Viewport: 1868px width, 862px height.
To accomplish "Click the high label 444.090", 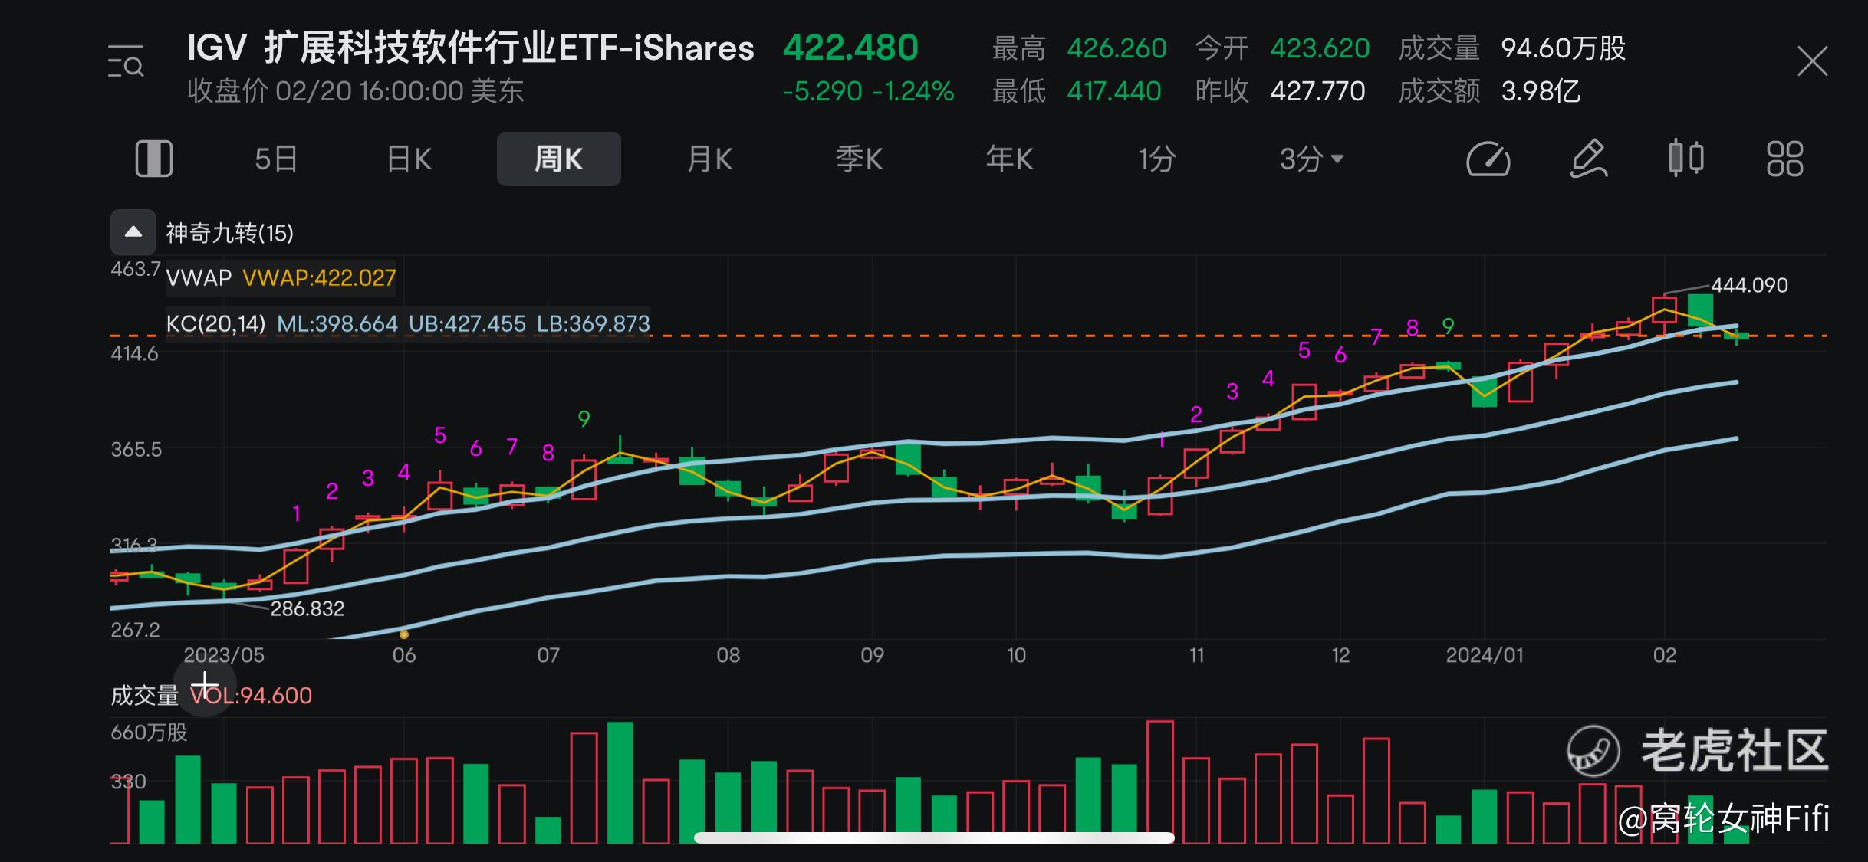I will tap(1749, 285).
